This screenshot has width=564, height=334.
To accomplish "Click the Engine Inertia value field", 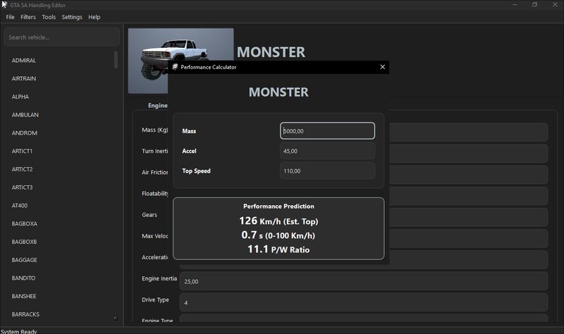I will point(364,282).
